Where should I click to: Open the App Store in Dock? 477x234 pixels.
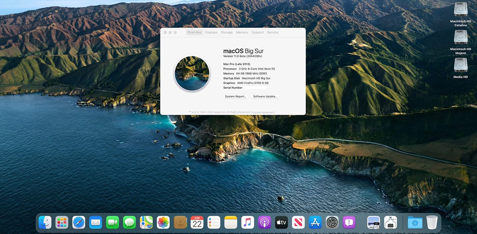[315, 222]
